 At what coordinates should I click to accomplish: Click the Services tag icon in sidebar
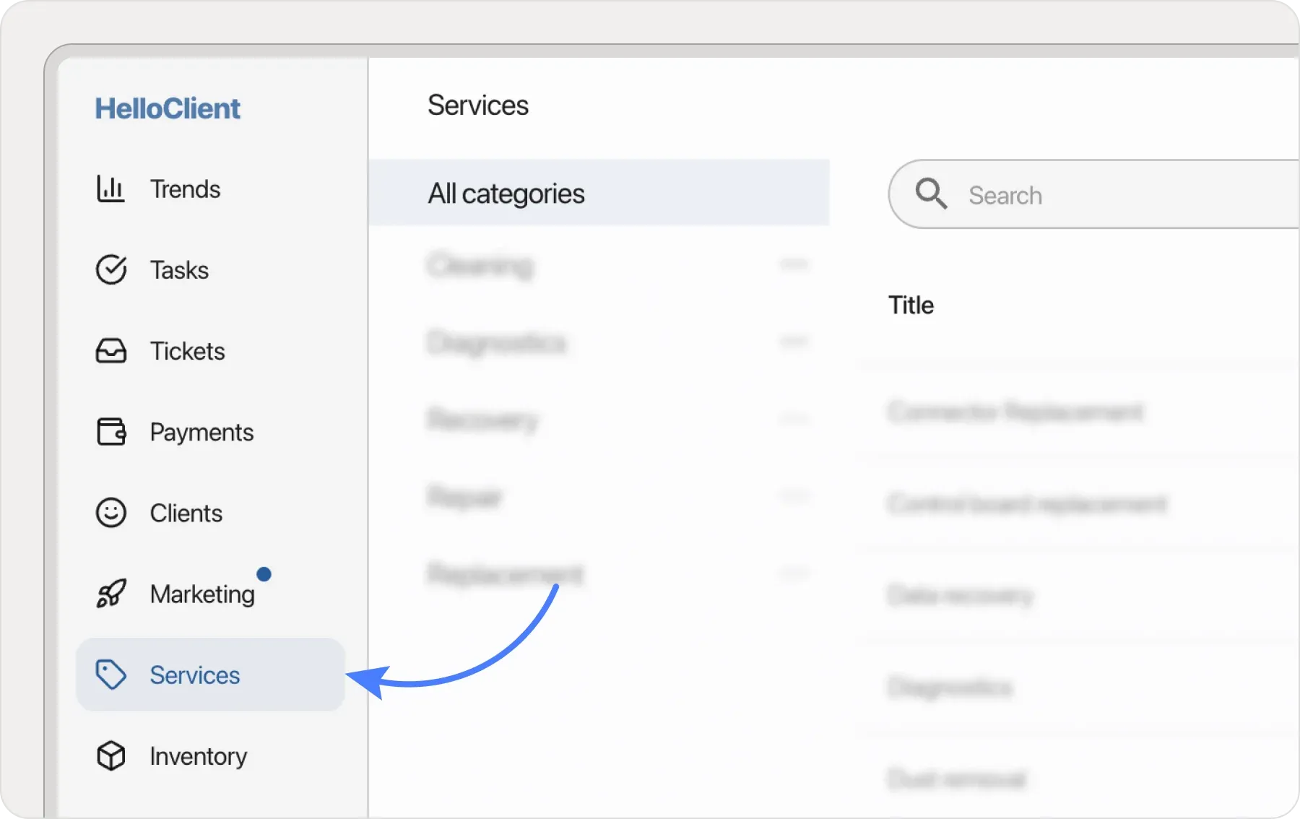point(110,675)
